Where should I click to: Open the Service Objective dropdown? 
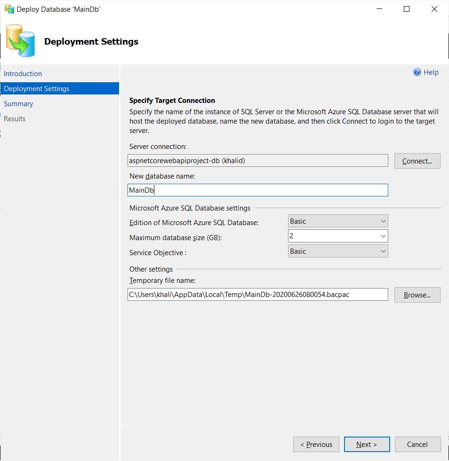pos(338,251)
